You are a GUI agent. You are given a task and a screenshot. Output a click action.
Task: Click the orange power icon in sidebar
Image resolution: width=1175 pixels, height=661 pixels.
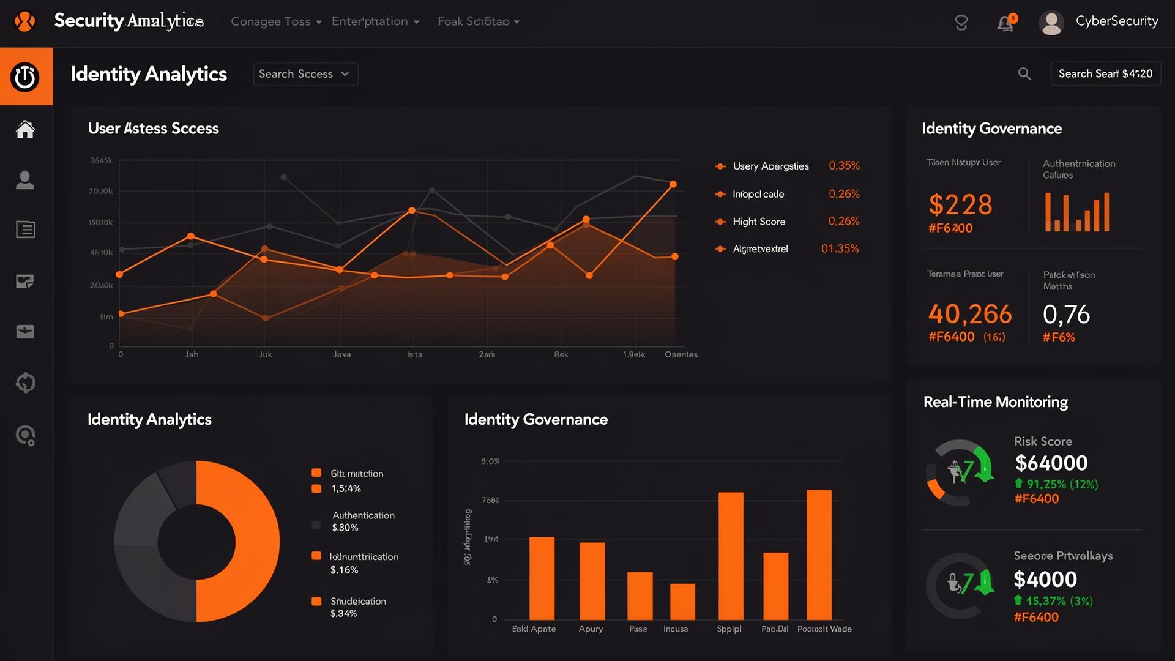coord(25,77)
